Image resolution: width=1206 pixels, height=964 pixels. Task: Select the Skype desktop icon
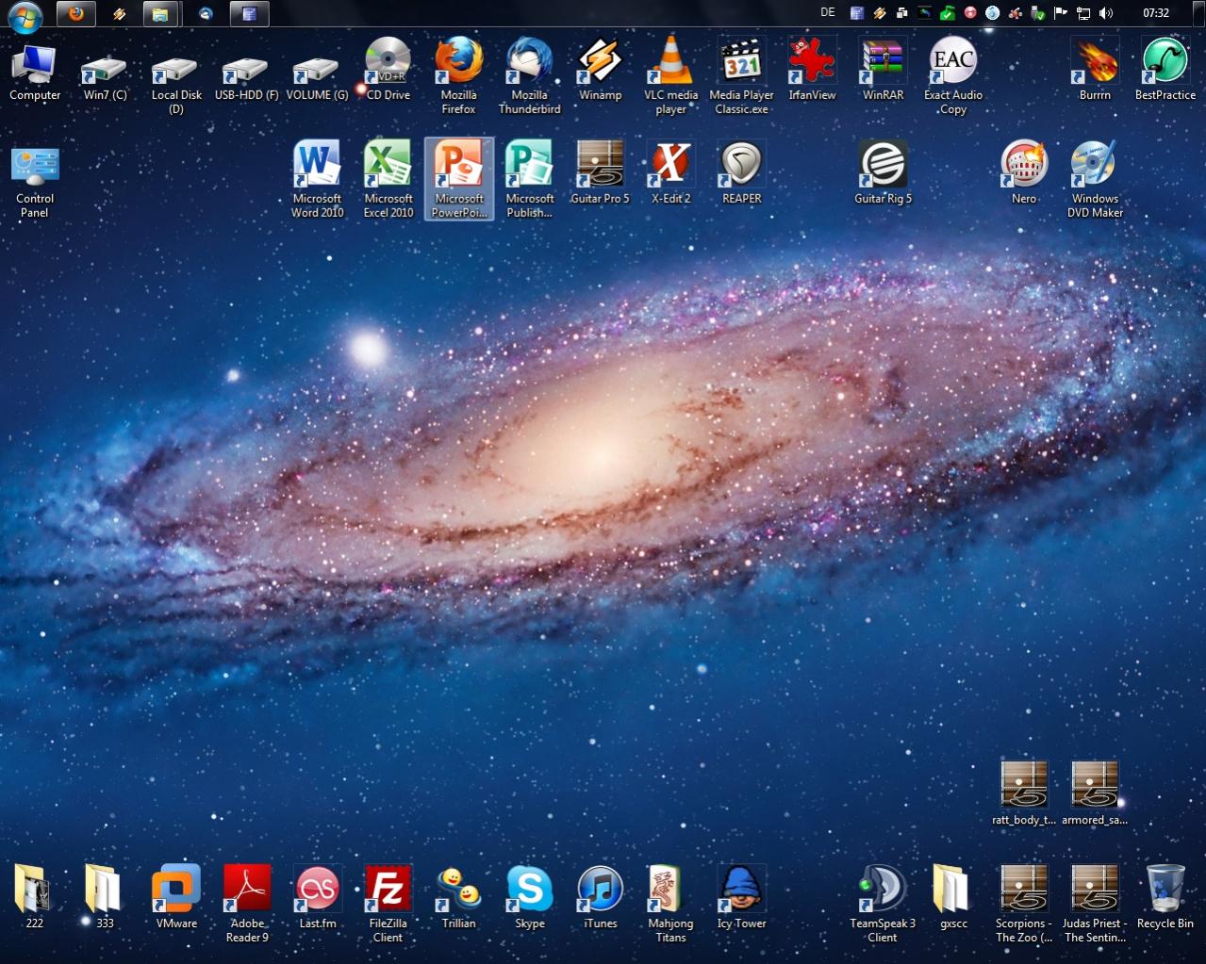click(x=529, y=890)
